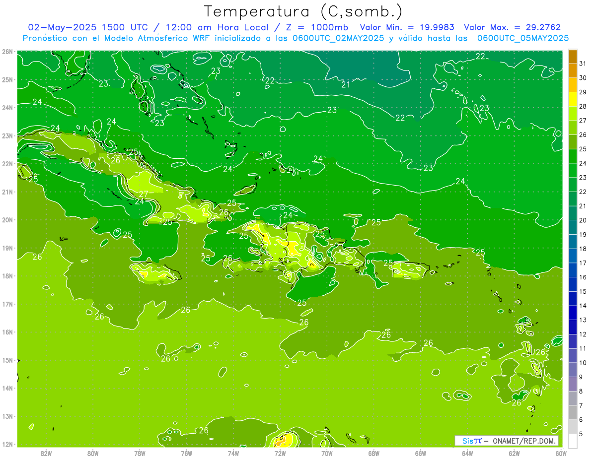Select the teal legend swatch between 20 and 21
596x460 pixels.
(x=573, y=213)
